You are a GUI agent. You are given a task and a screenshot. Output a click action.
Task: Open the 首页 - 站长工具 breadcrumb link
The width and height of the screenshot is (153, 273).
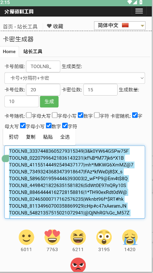[x=20, y=26]
